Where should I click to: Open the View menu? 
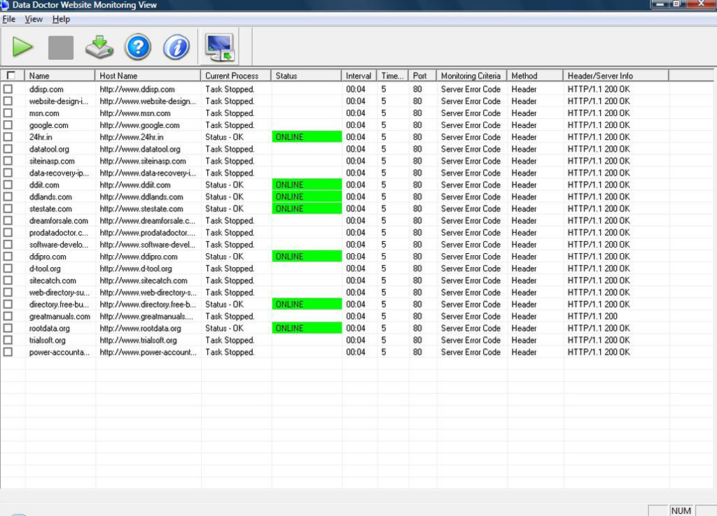34,19
